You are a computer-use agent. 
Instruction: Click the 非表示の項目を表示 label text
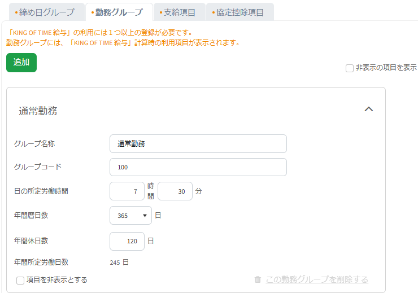coord(386,68)
